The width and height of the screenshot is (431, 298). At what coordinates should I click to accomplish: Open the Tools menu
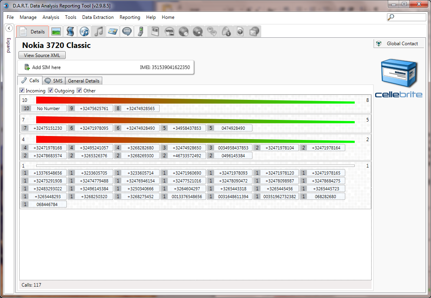[71, 17]
